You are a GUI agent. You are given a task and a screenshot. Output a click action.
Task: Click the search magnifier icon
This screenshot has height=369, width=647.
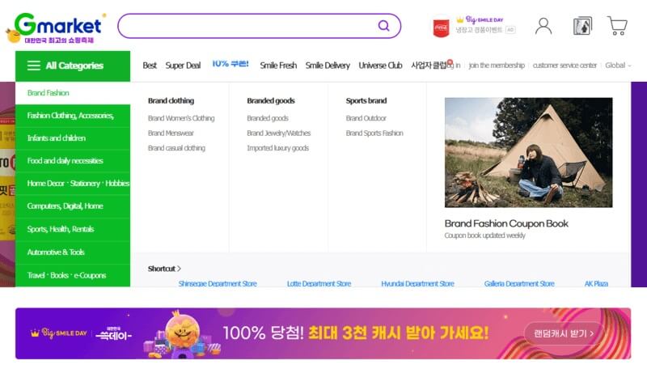click(x=383, y=26)
